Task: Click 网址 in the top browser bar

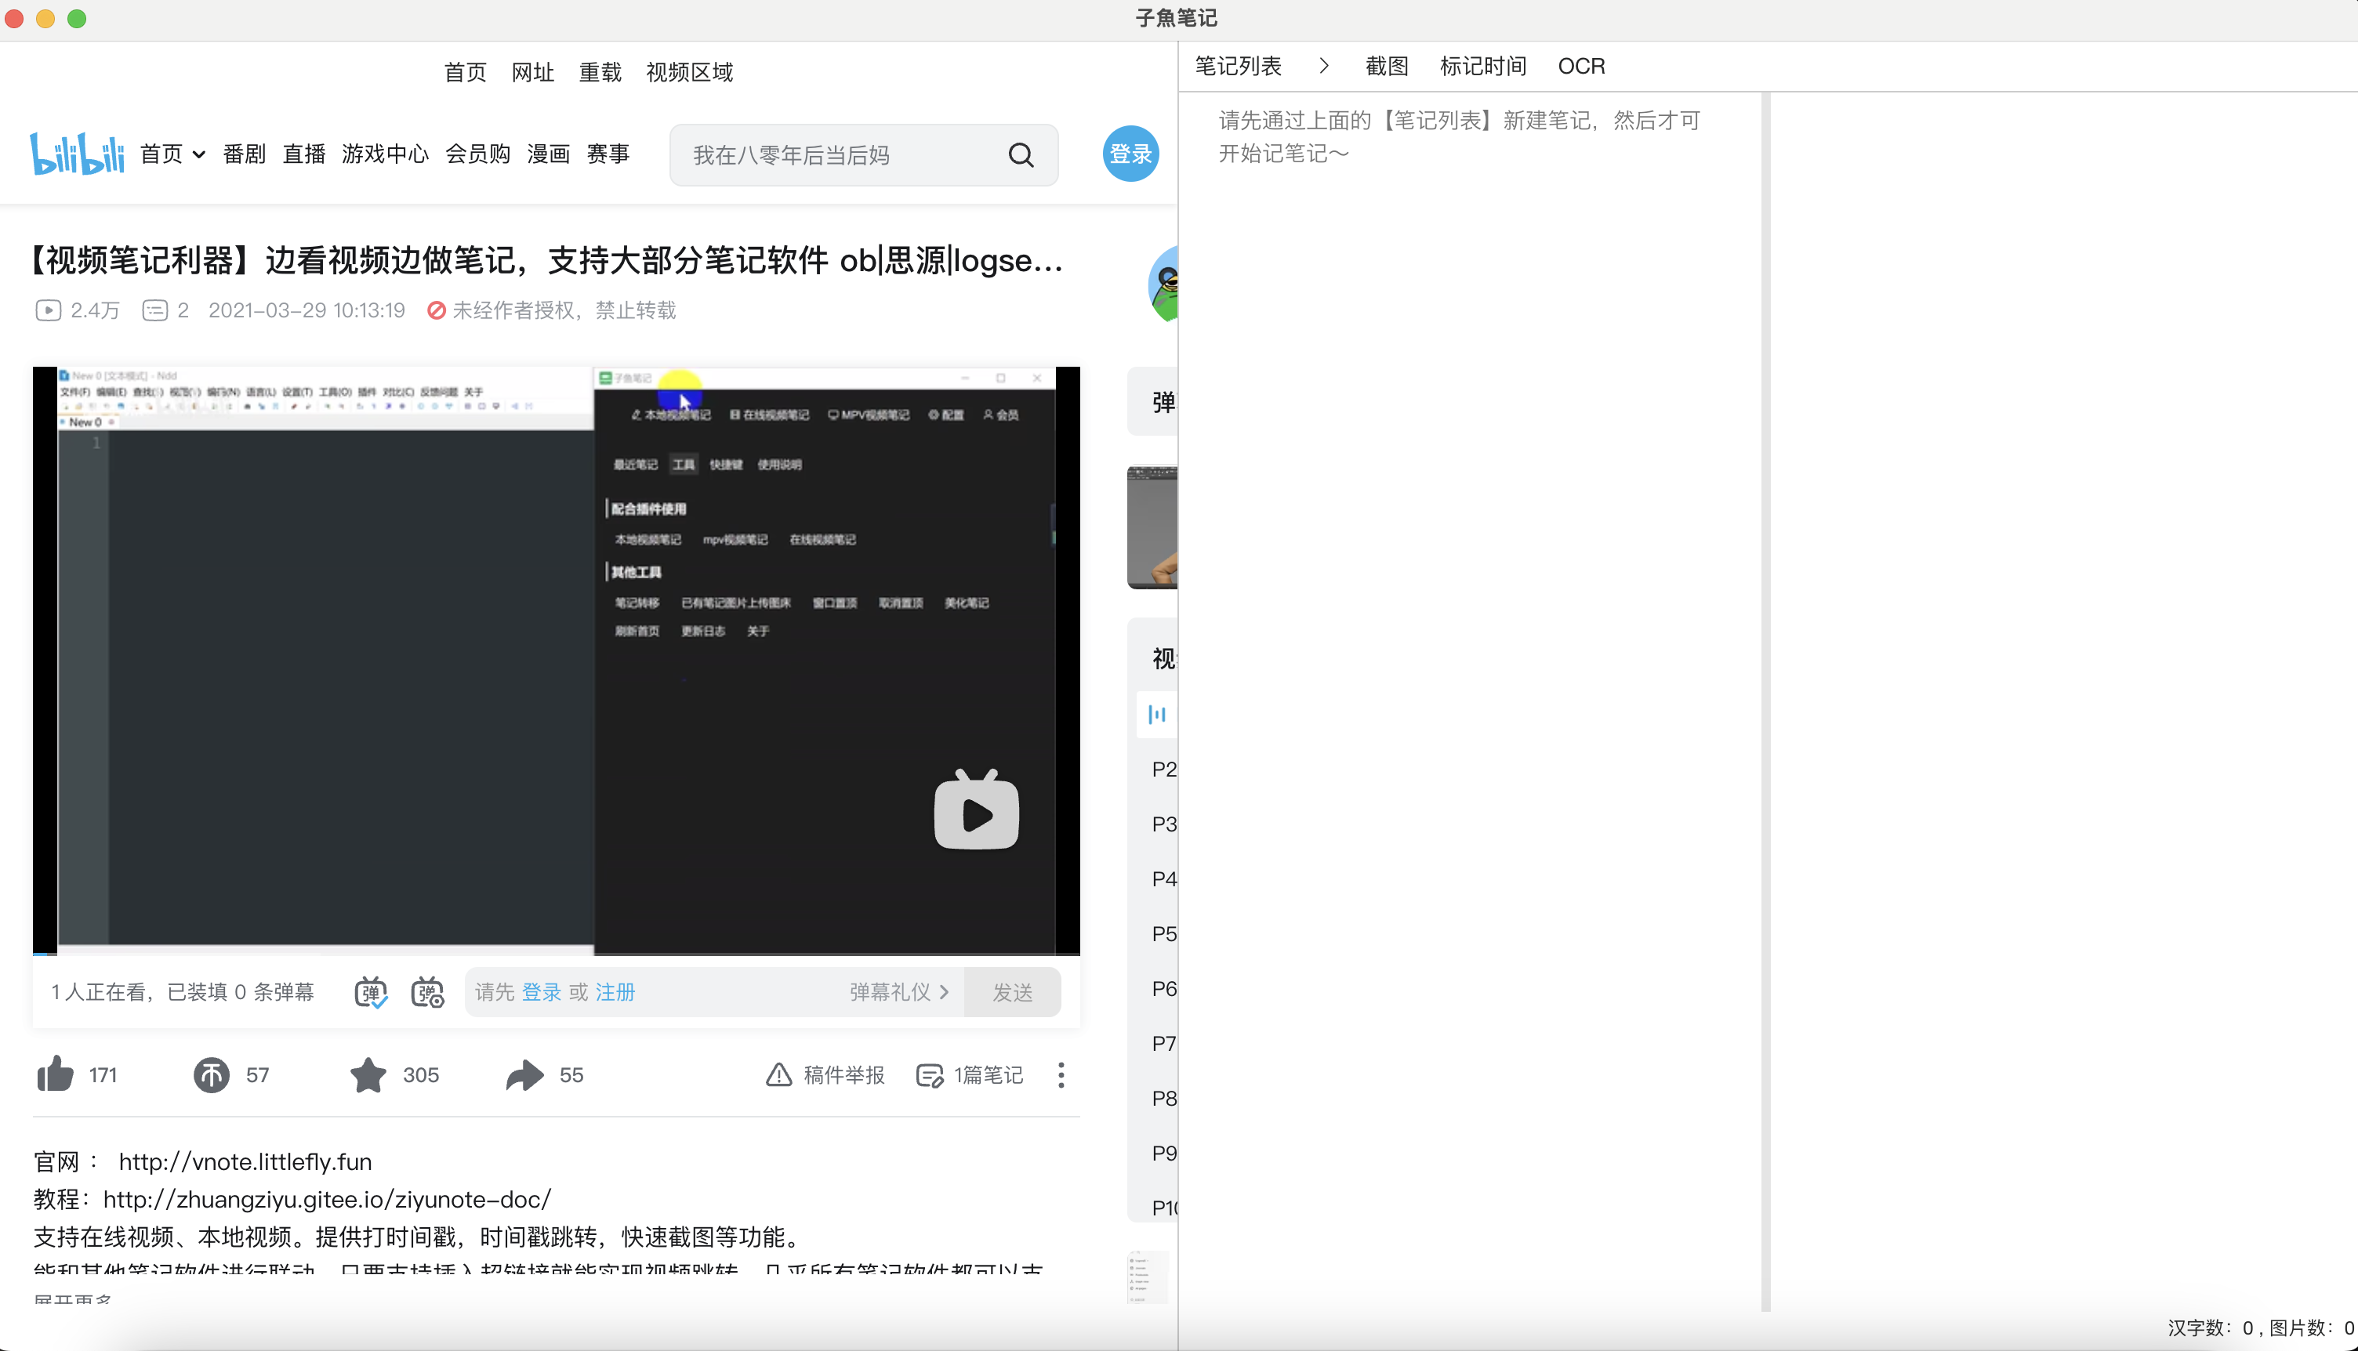Action: coord(532,72)
